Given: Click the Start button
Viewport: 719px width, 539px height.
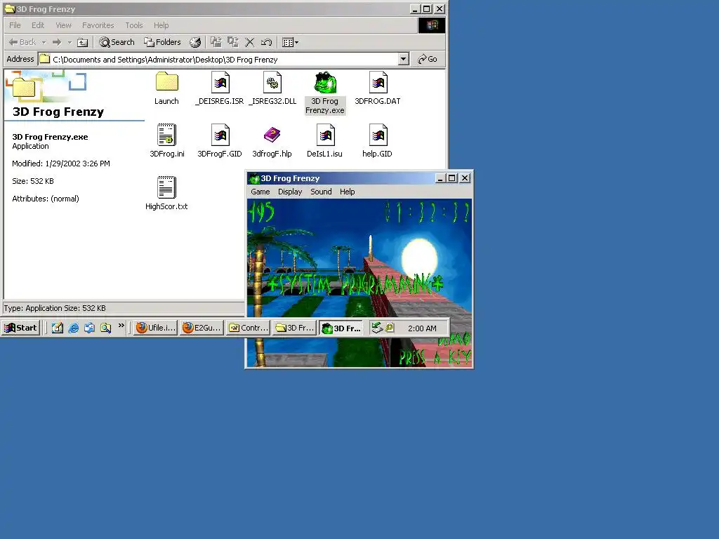Looking at the screenshot, I should click(20, 328).
